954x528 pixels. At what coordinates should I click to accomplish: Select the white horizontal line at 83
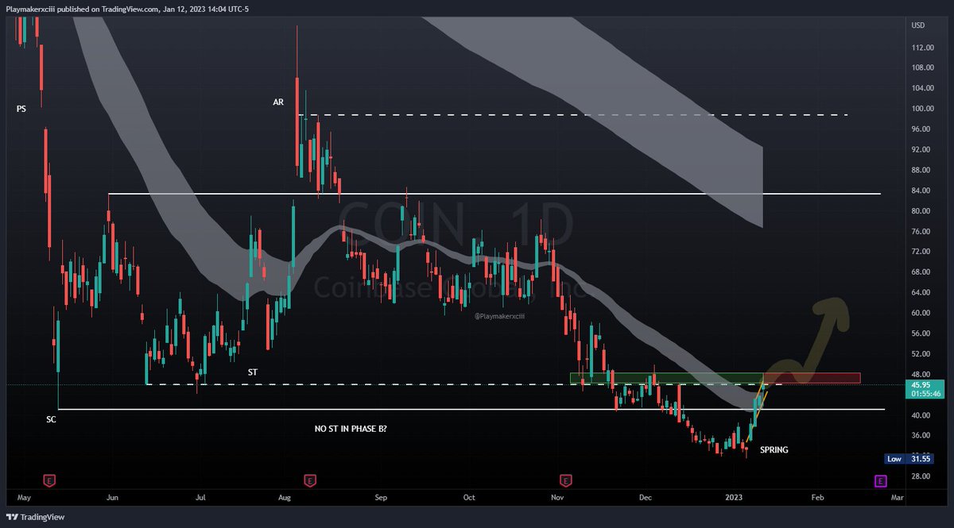coord(494,194)
